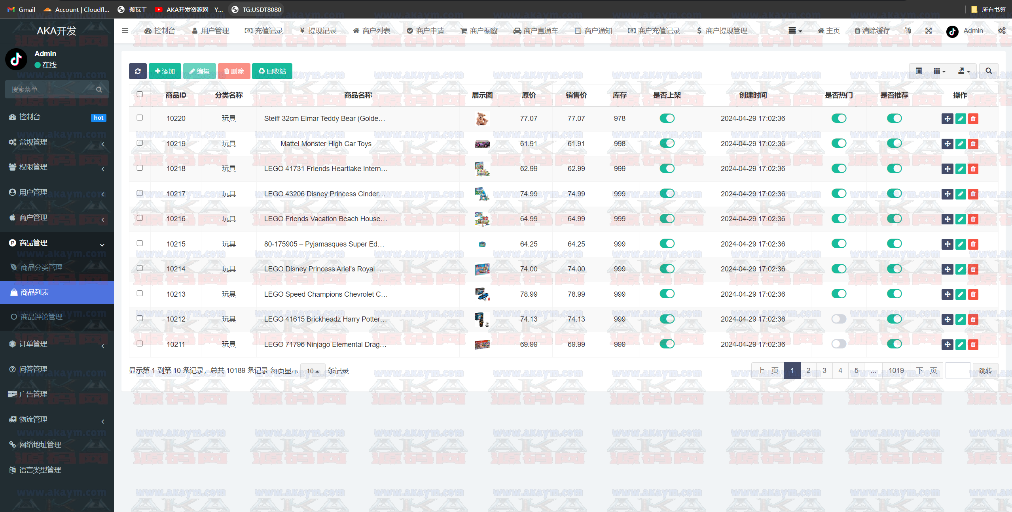Click the toggle card view icon

[919, 71]
